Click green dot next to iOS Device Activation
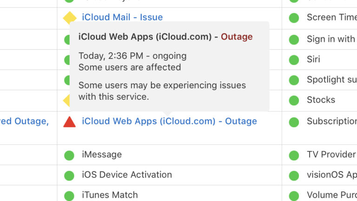This screenshot has width=357, height=201. click(x=69, y=175)
